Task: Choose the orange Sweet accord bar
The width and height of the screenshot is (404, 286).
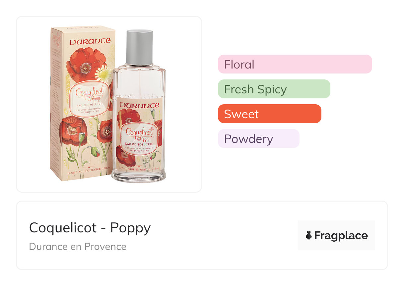Action: pos(269,114)
